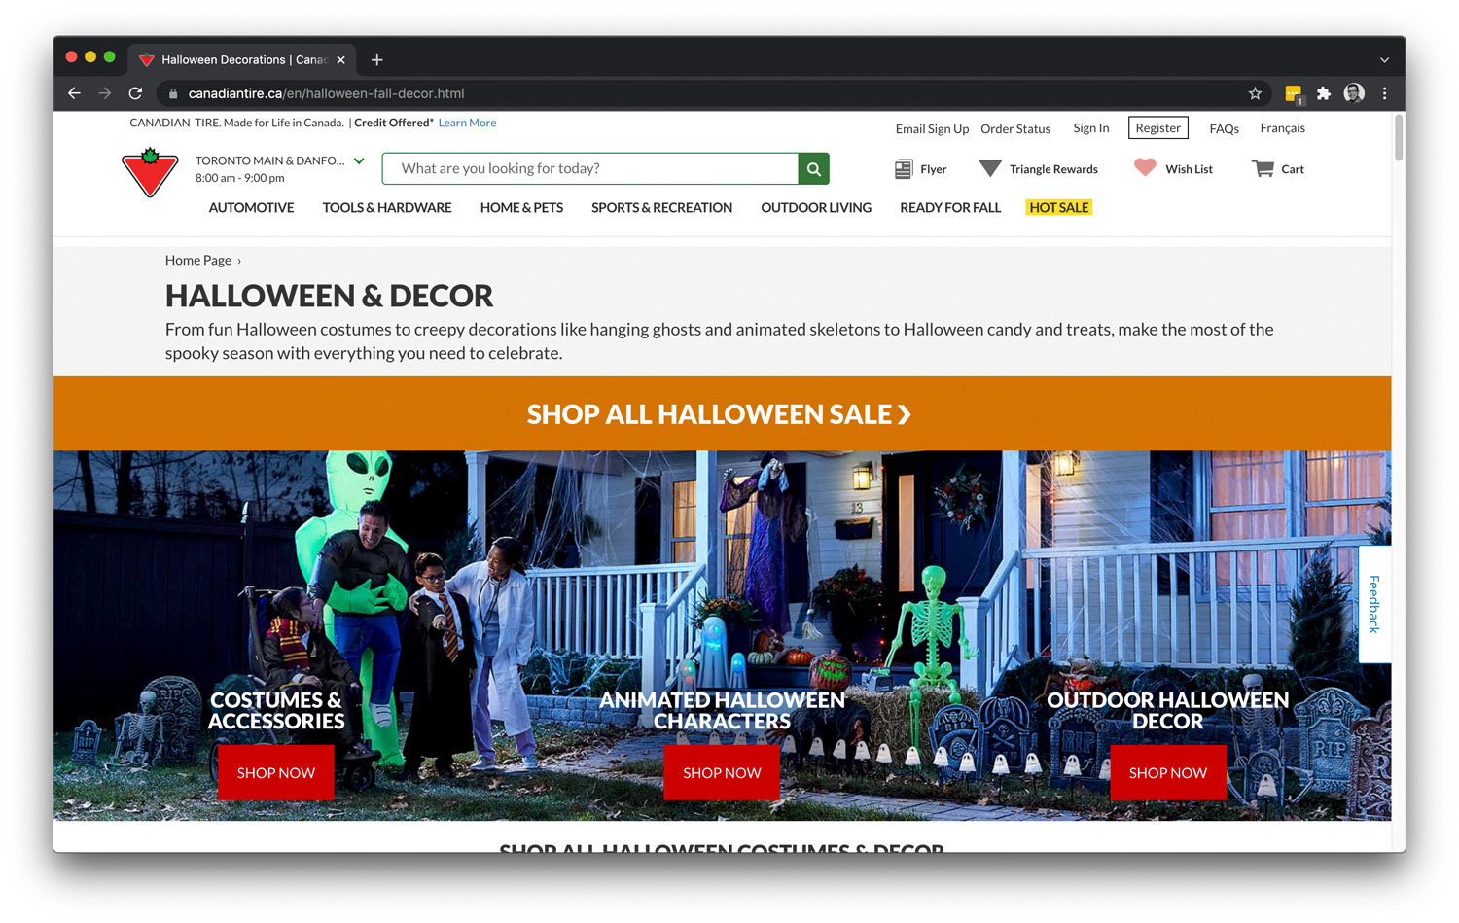
Task: Bookmark page with the star icon
Action: click(1255, 93)
